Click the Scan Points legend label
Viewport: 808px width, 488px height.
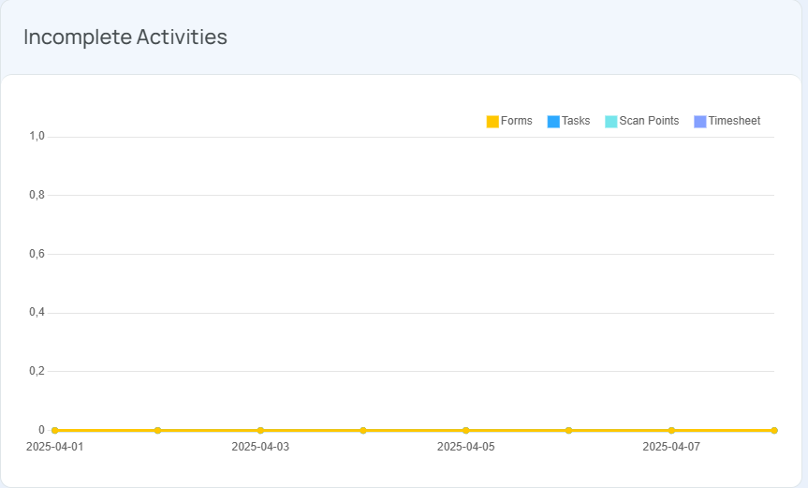[649, 121]
